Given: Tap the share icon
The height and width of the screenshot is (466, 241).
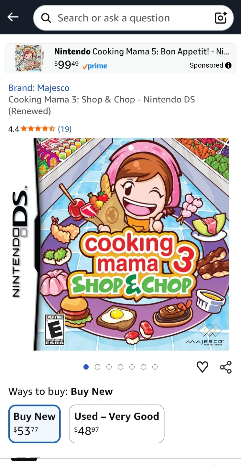Looking at the screenshot, I should pyautogui.click(x=226, y=367).
